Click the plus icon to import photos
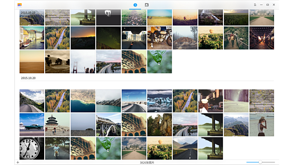 coord(18,162)
